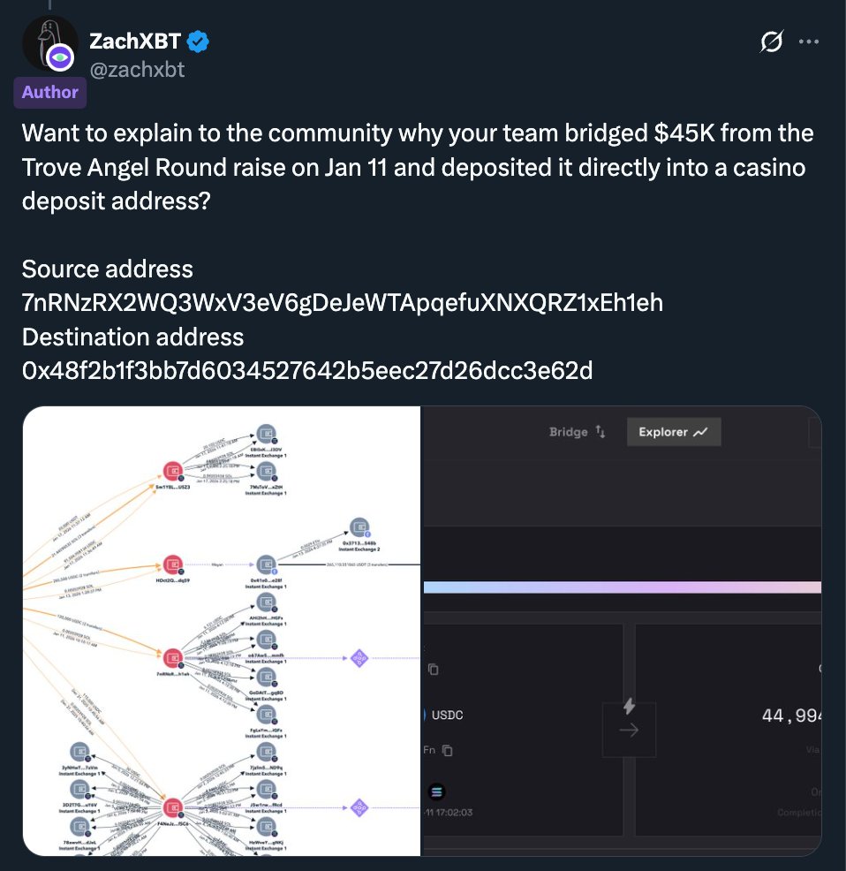Click the arrow transfer direction box

click(630, 730)
